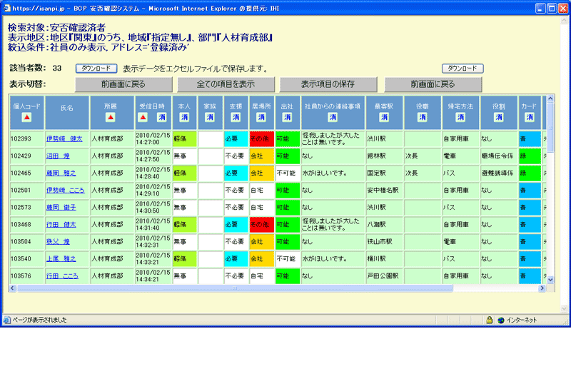This screenshot has height=389, width=571.
Task: Open employee link 伊勢崎 健太
Action: (64, 138)
